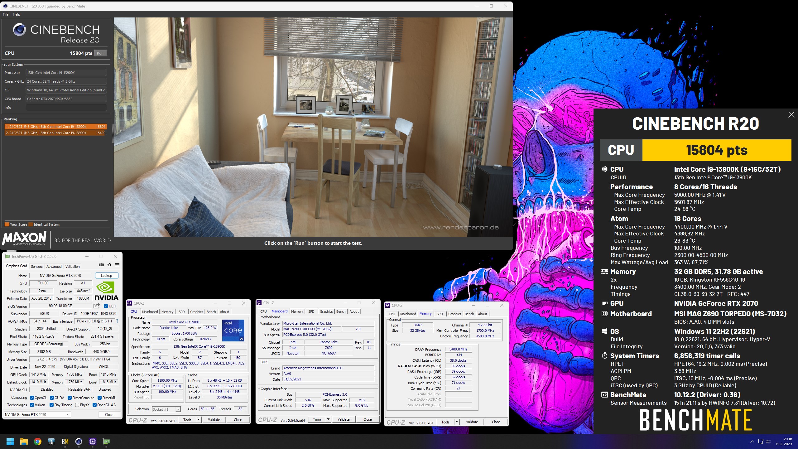Expand Tools dropdown arrow in Mainboard window

point(328,419)
